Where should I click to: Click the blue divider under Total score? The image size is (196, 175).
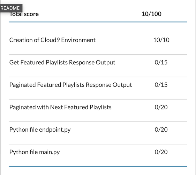point(98,22)
